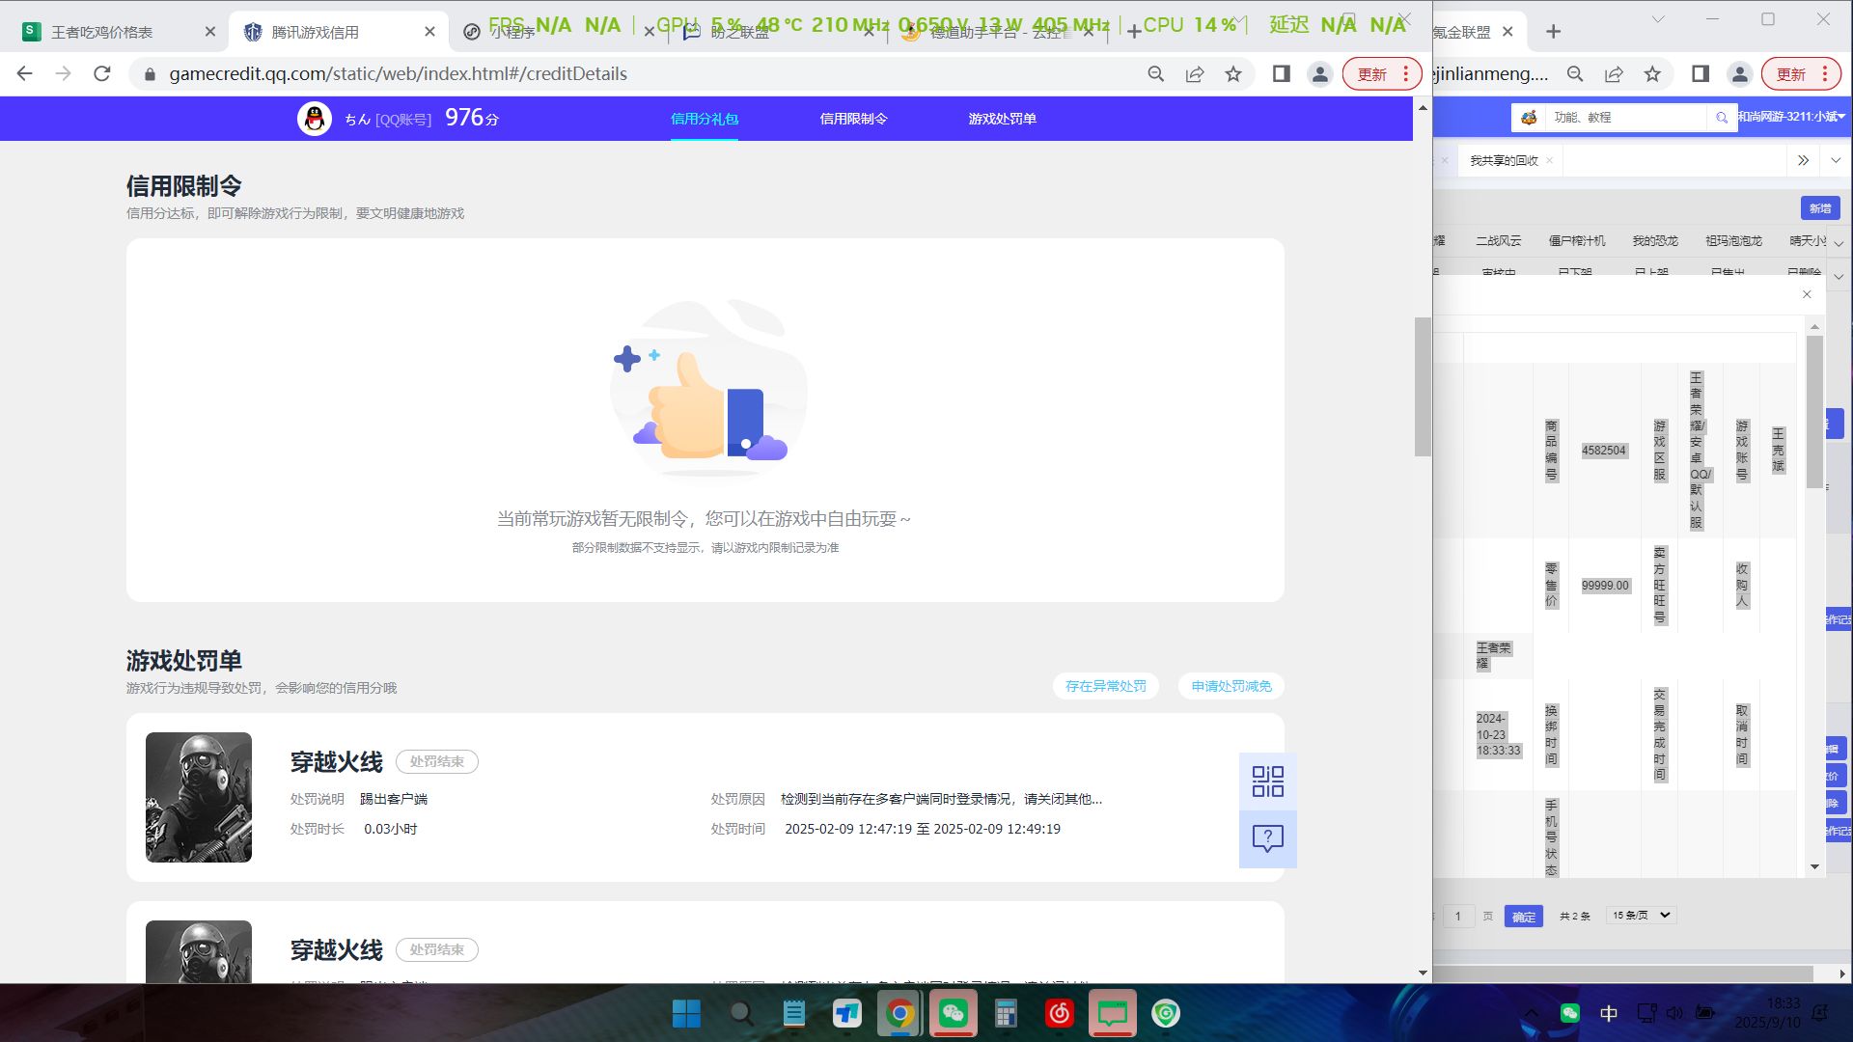Open the 游戏处罚单 tab
The height and width of the screenshot is (1042, 1853).
[1002, 119]
